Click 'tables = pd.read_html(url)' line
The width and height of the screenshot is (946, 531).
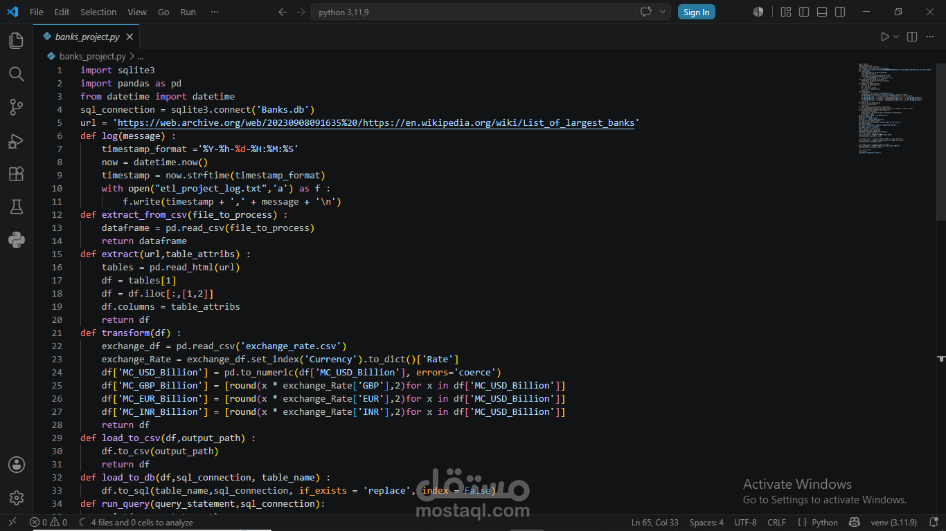click(171, 267)
